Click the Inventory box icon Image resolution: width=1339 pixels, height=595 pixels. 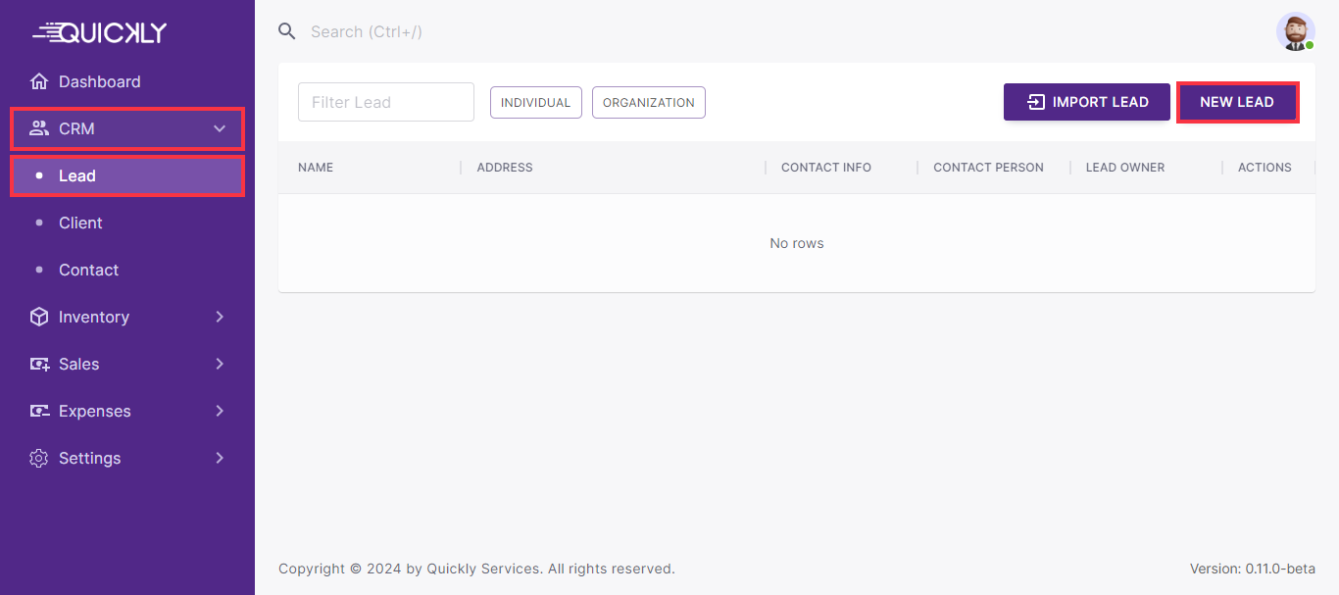[39, 317]
